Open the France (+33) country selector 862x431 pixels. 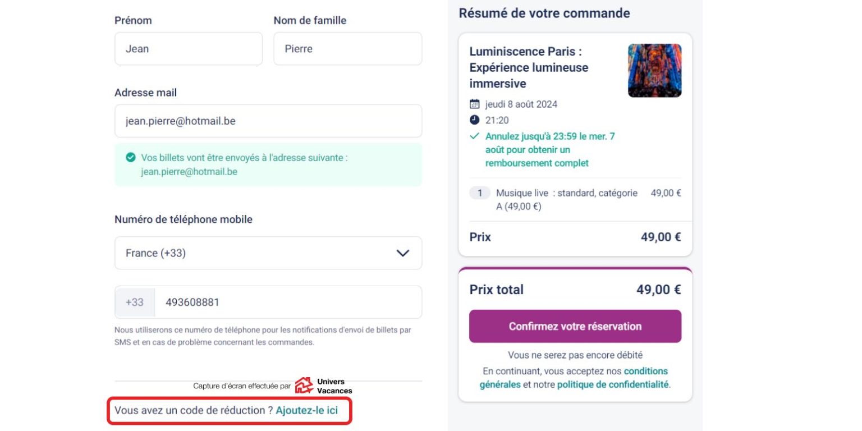point(268,253)
